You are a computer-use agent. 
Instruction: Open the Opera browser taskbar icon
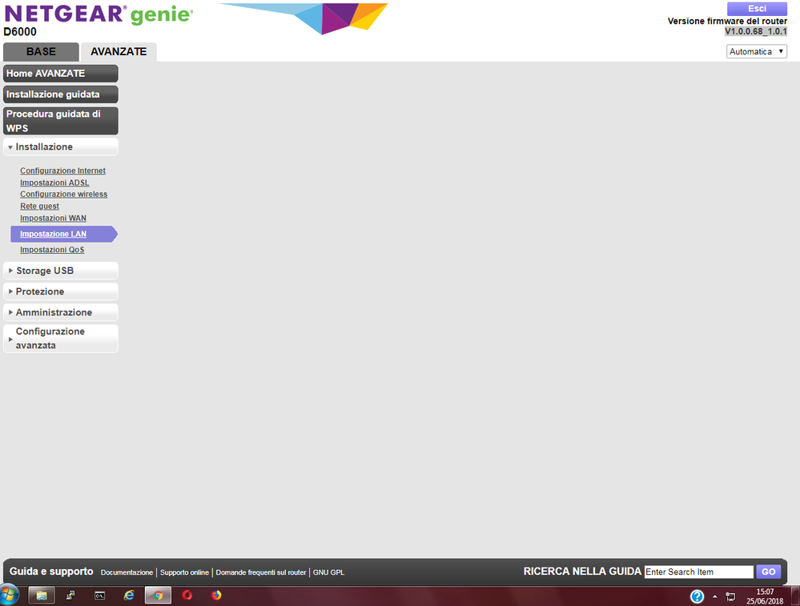pos(187,596)
